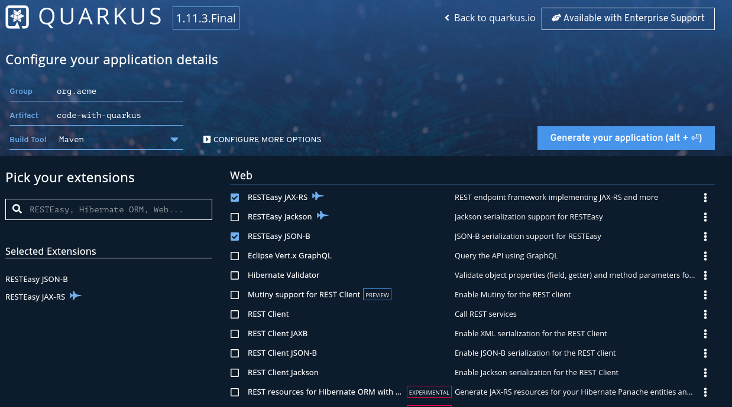This screenshot has width=732, height=407.
Task: Click 'Configure your application details' heading
Action: [x=112, y=60]
